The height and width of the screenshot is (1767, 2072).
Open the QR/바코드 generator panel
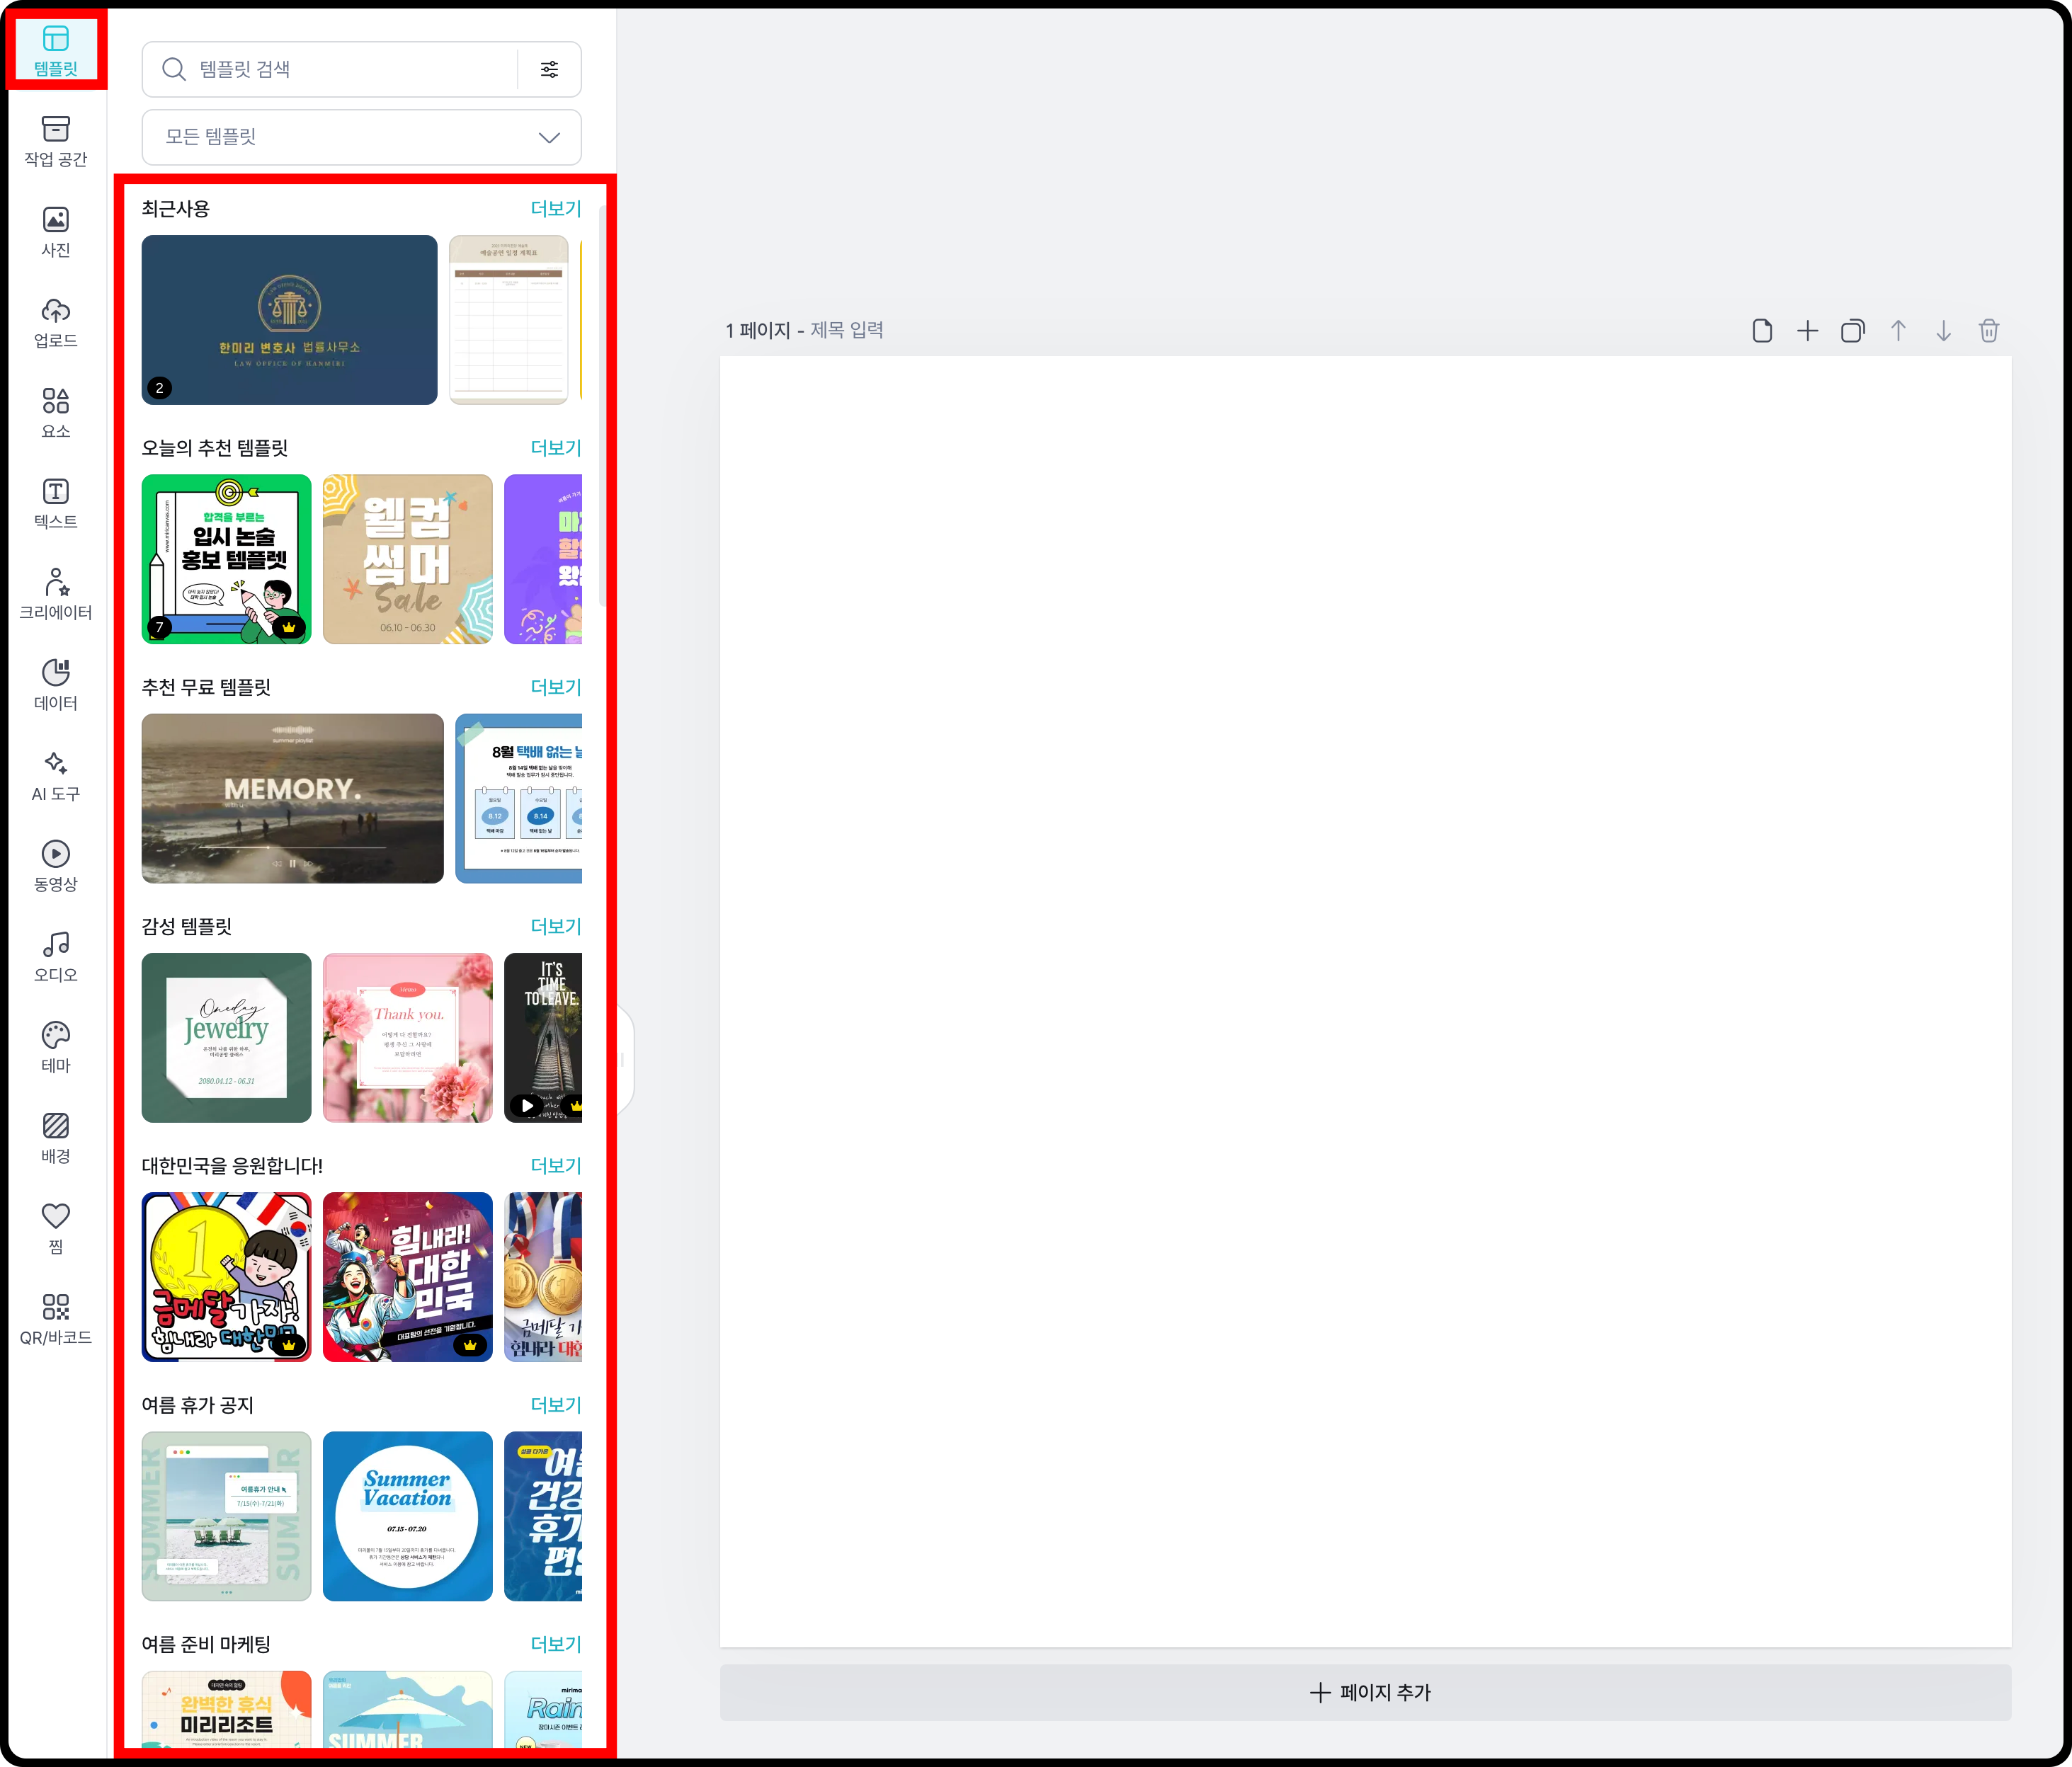55,1318
